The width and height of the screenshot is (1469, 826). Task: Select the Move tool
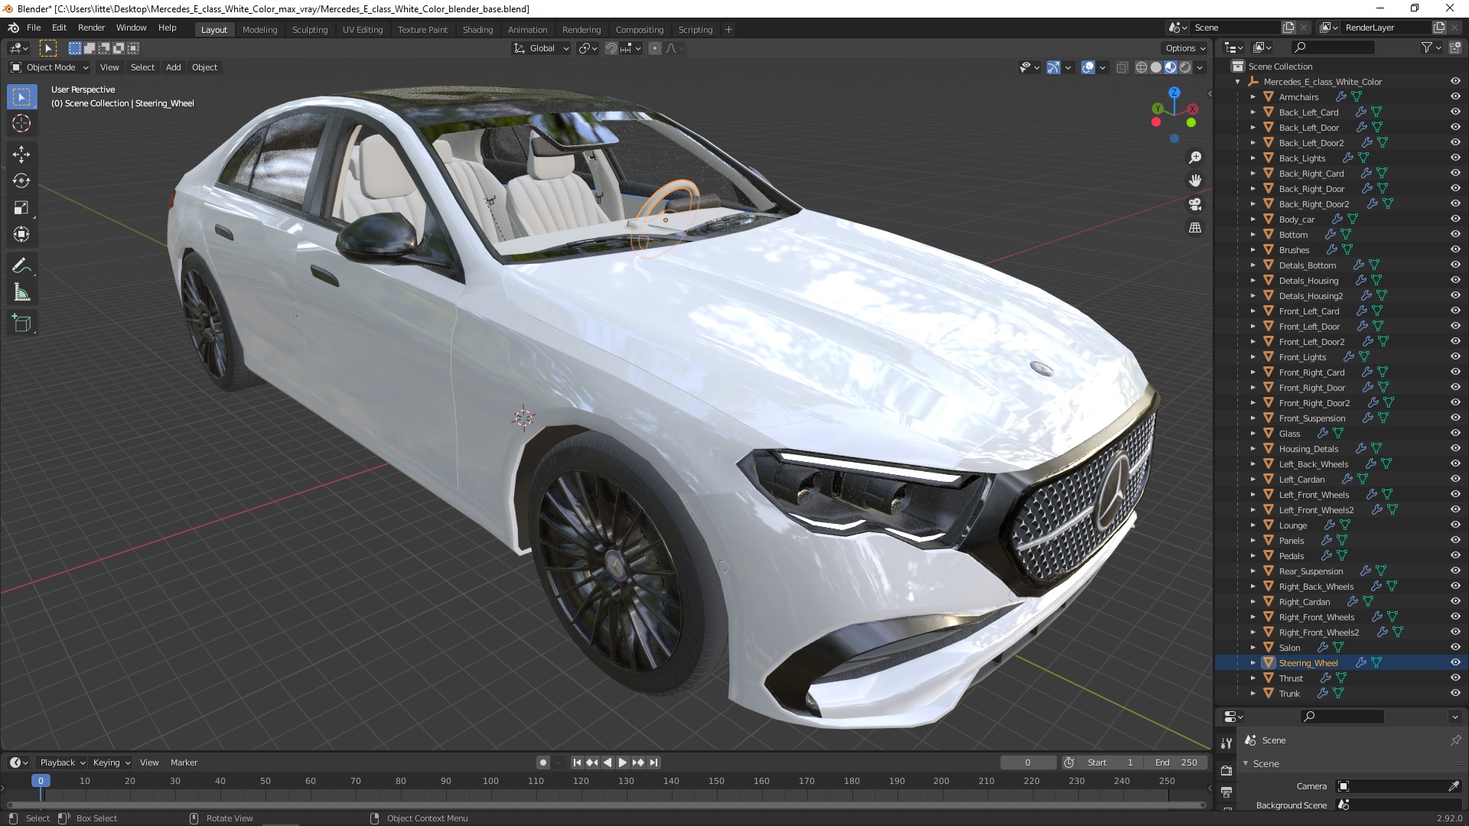pyautogui.click(x=21, y=154)
